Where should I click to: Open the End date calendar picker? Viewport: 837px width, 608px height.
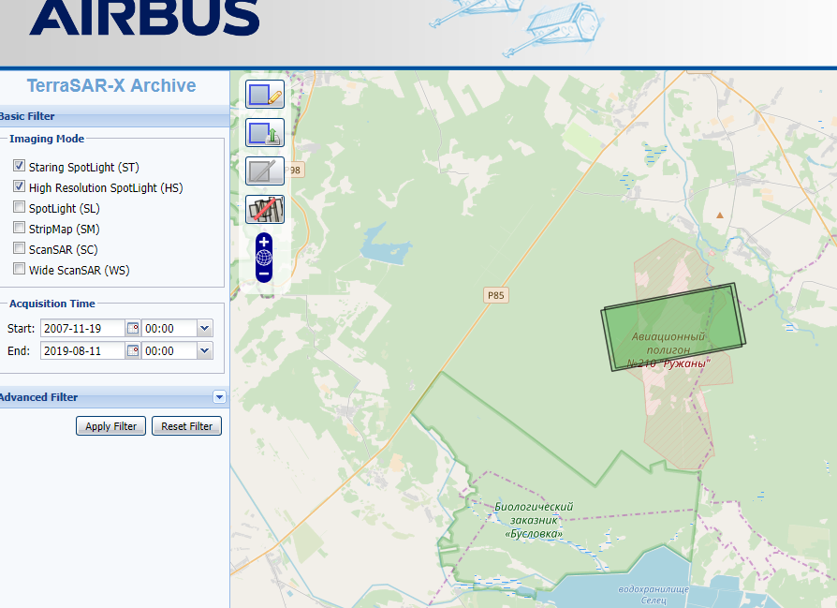click(133, 350)
